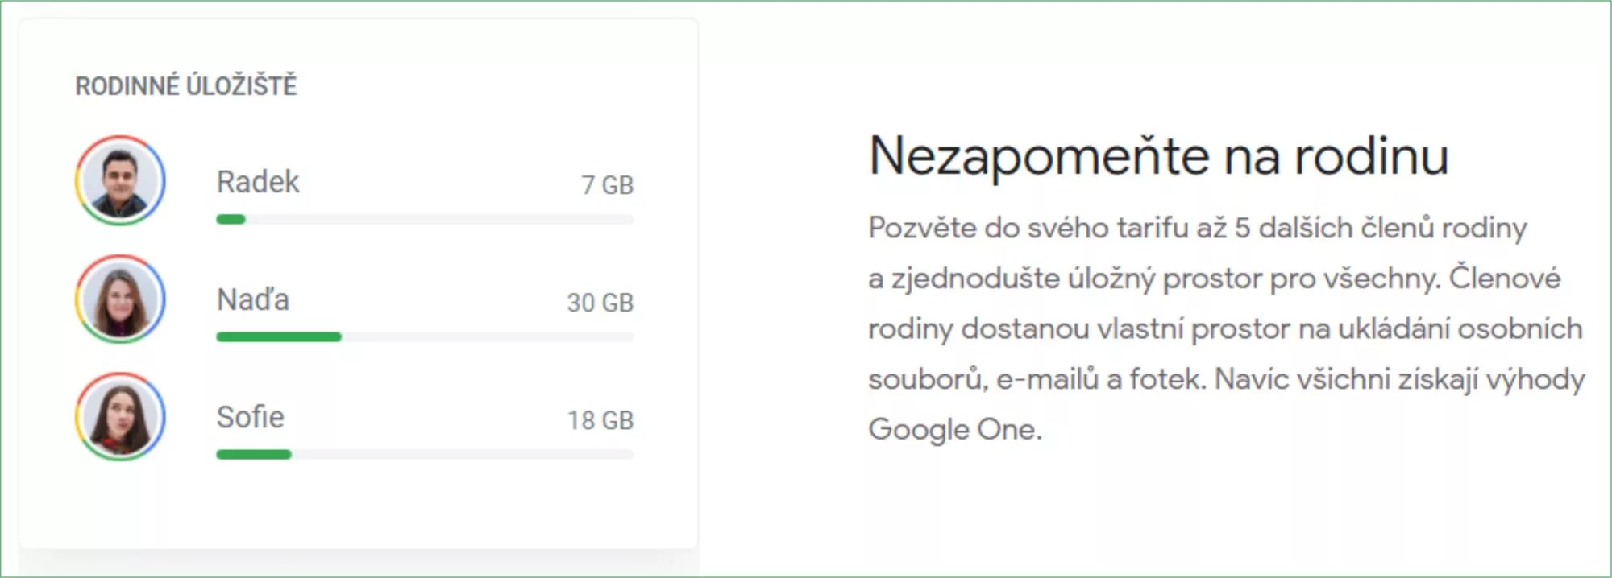1612x578 pixels.
Task: Click the name Radek in the list
Action: coord(258,182)
